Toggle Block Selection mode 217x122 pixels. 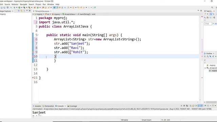62,7
